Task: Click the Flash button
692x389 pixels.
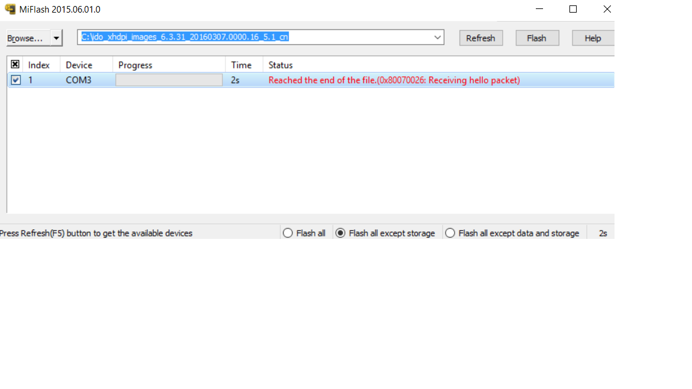Action: point(537,38)
